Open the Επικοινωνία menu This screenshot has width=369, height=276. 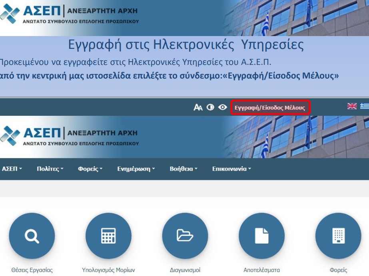click(231, 169)
